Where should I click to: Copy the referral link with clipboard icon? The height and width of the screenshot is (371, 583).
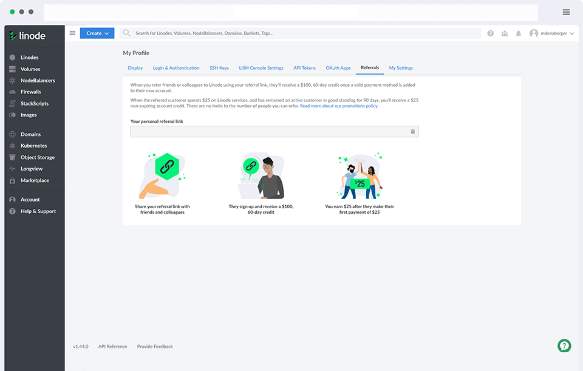point(412,132)
